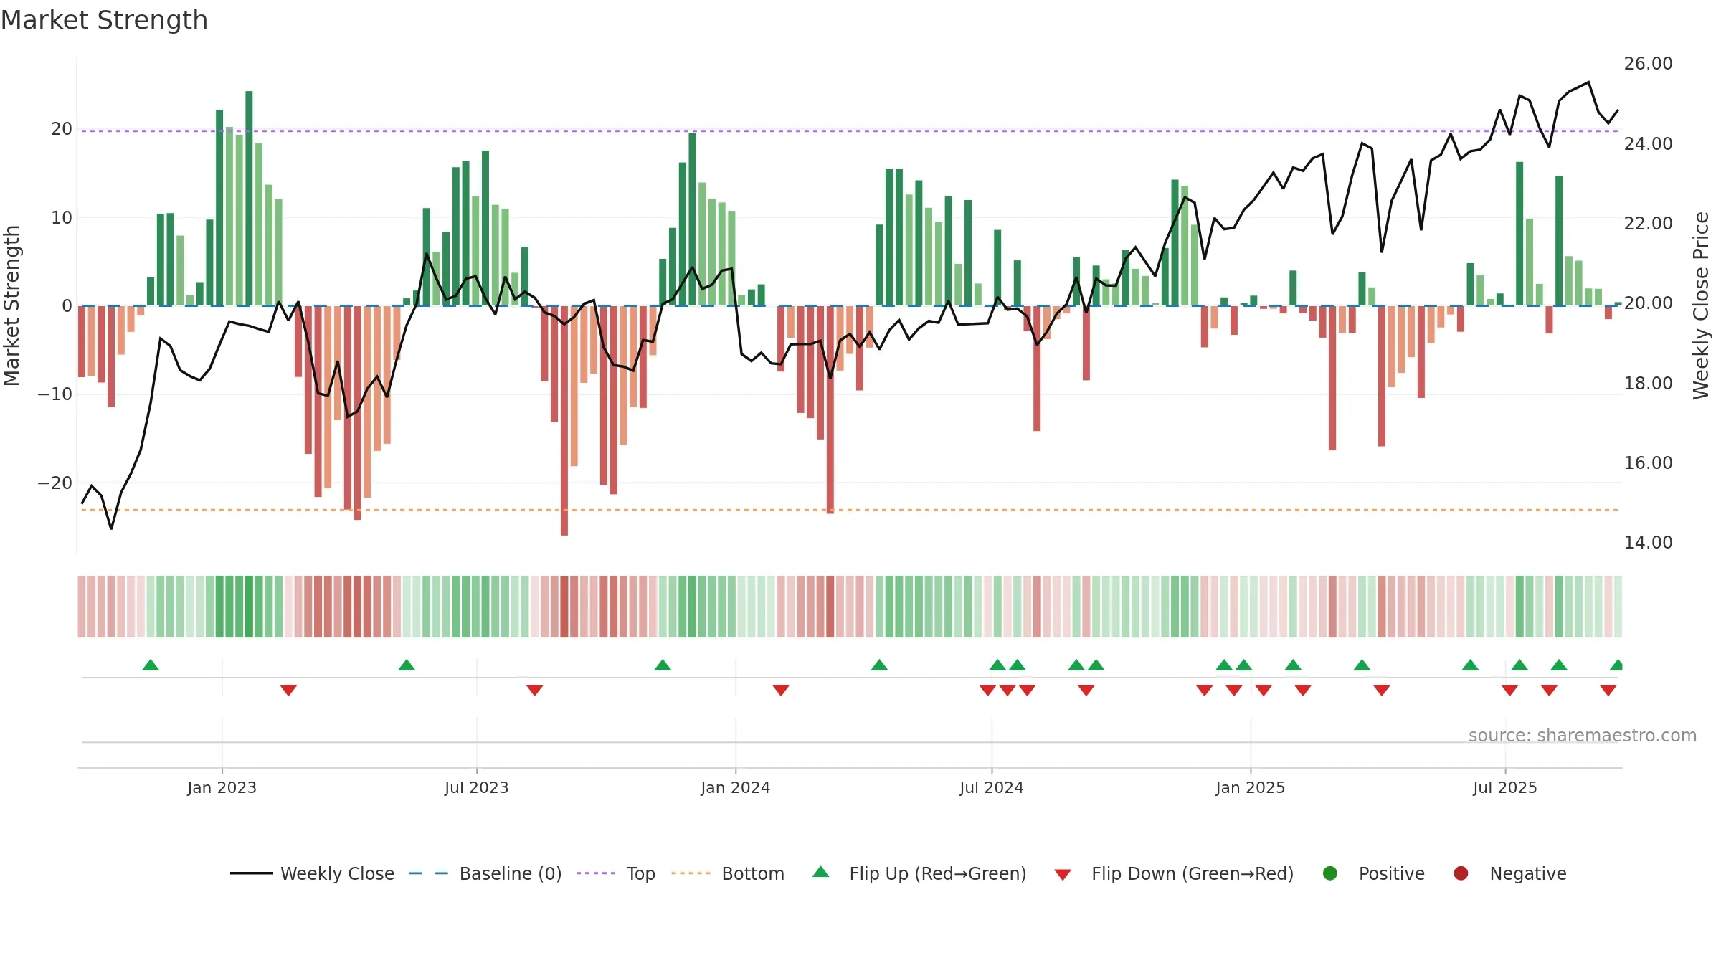The width and height of the screenshot is (1721, 968).
Task: Click the Flip Up green triangle legend icon
Action: coord(821,872)
